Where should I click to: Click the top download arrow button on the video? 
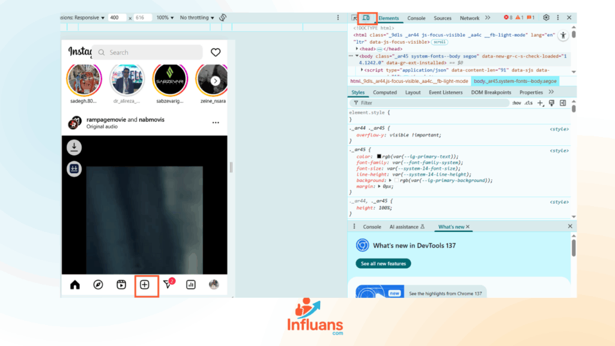coord(74,148)
